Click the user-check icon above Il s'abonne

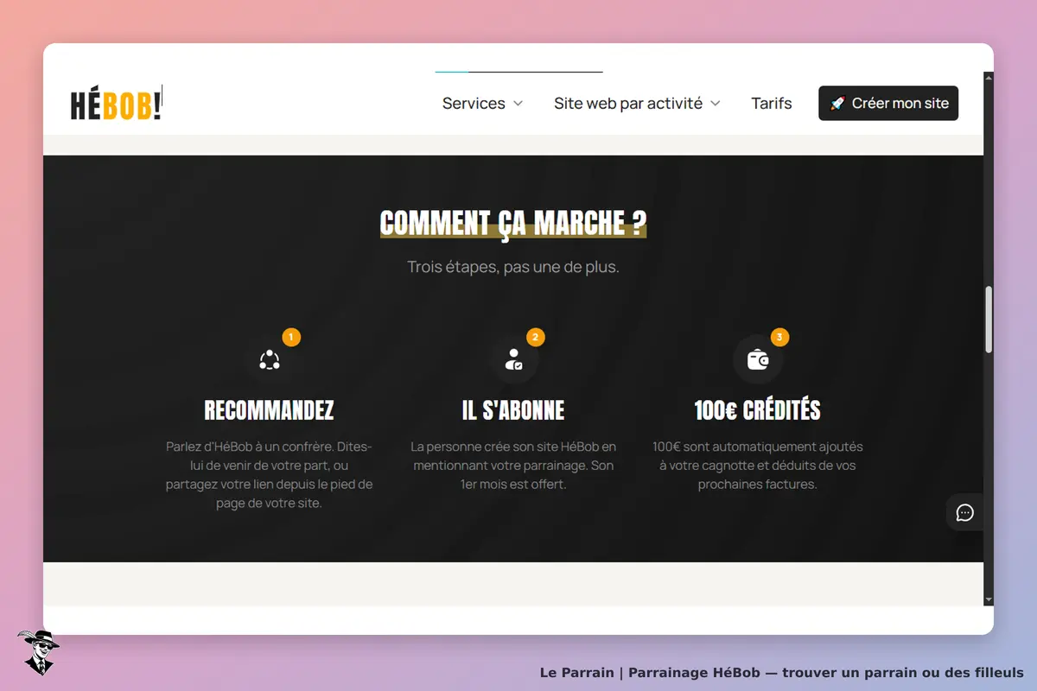coord(513,359)
